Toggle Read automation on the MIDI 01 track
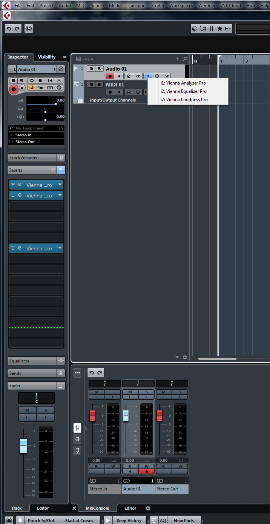 pos(129,92)
